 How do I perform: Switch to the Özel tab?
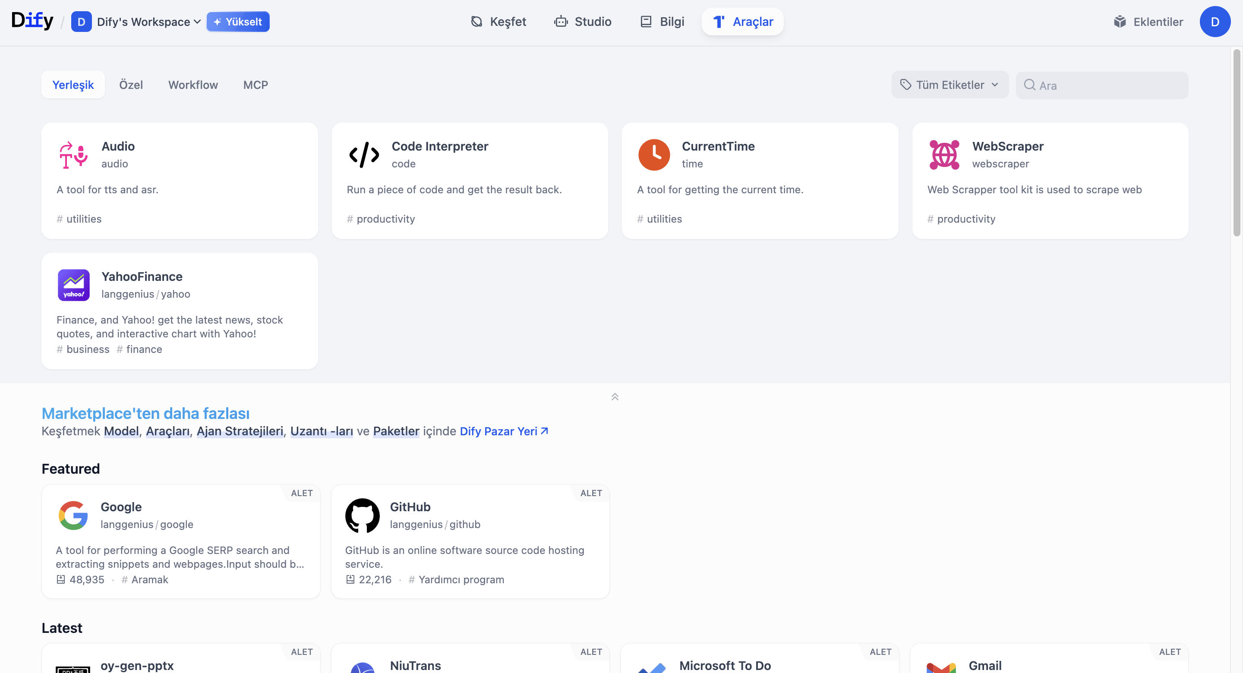tap(131, 85)
